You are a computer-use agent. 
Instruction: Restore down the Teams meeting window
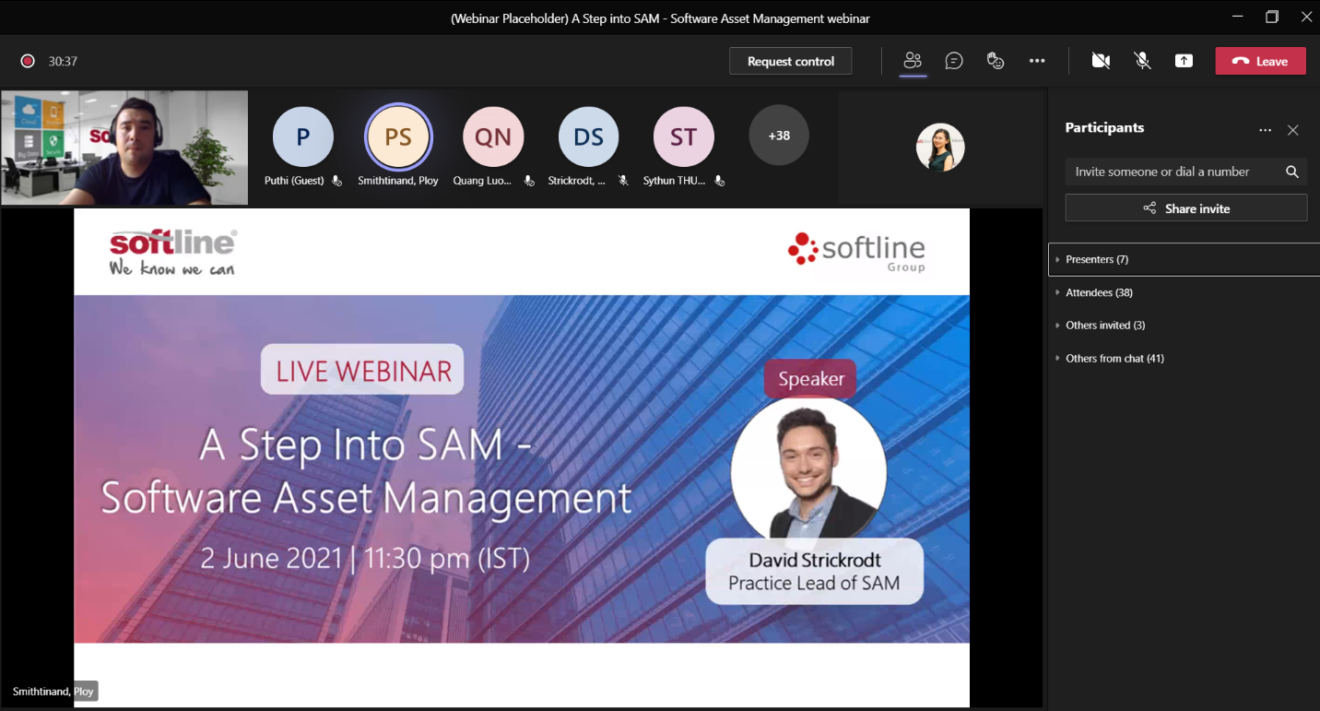pos(1272,18)
